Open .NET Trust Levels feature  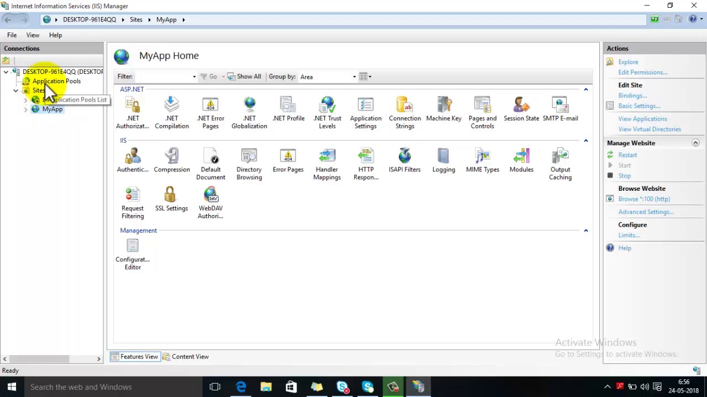tap(327, 113)
